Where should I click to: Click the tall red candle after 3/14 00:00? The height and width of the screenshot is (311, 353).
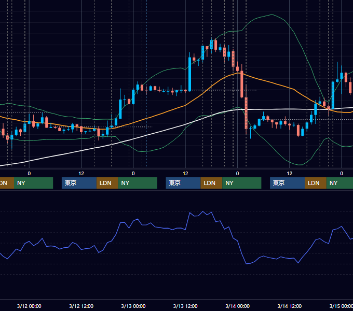pos(242,84)
